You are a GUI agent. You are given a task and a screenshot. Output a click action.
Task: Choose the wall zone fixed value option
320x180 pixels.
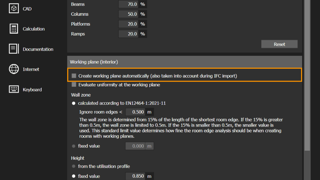coord(74,146)
